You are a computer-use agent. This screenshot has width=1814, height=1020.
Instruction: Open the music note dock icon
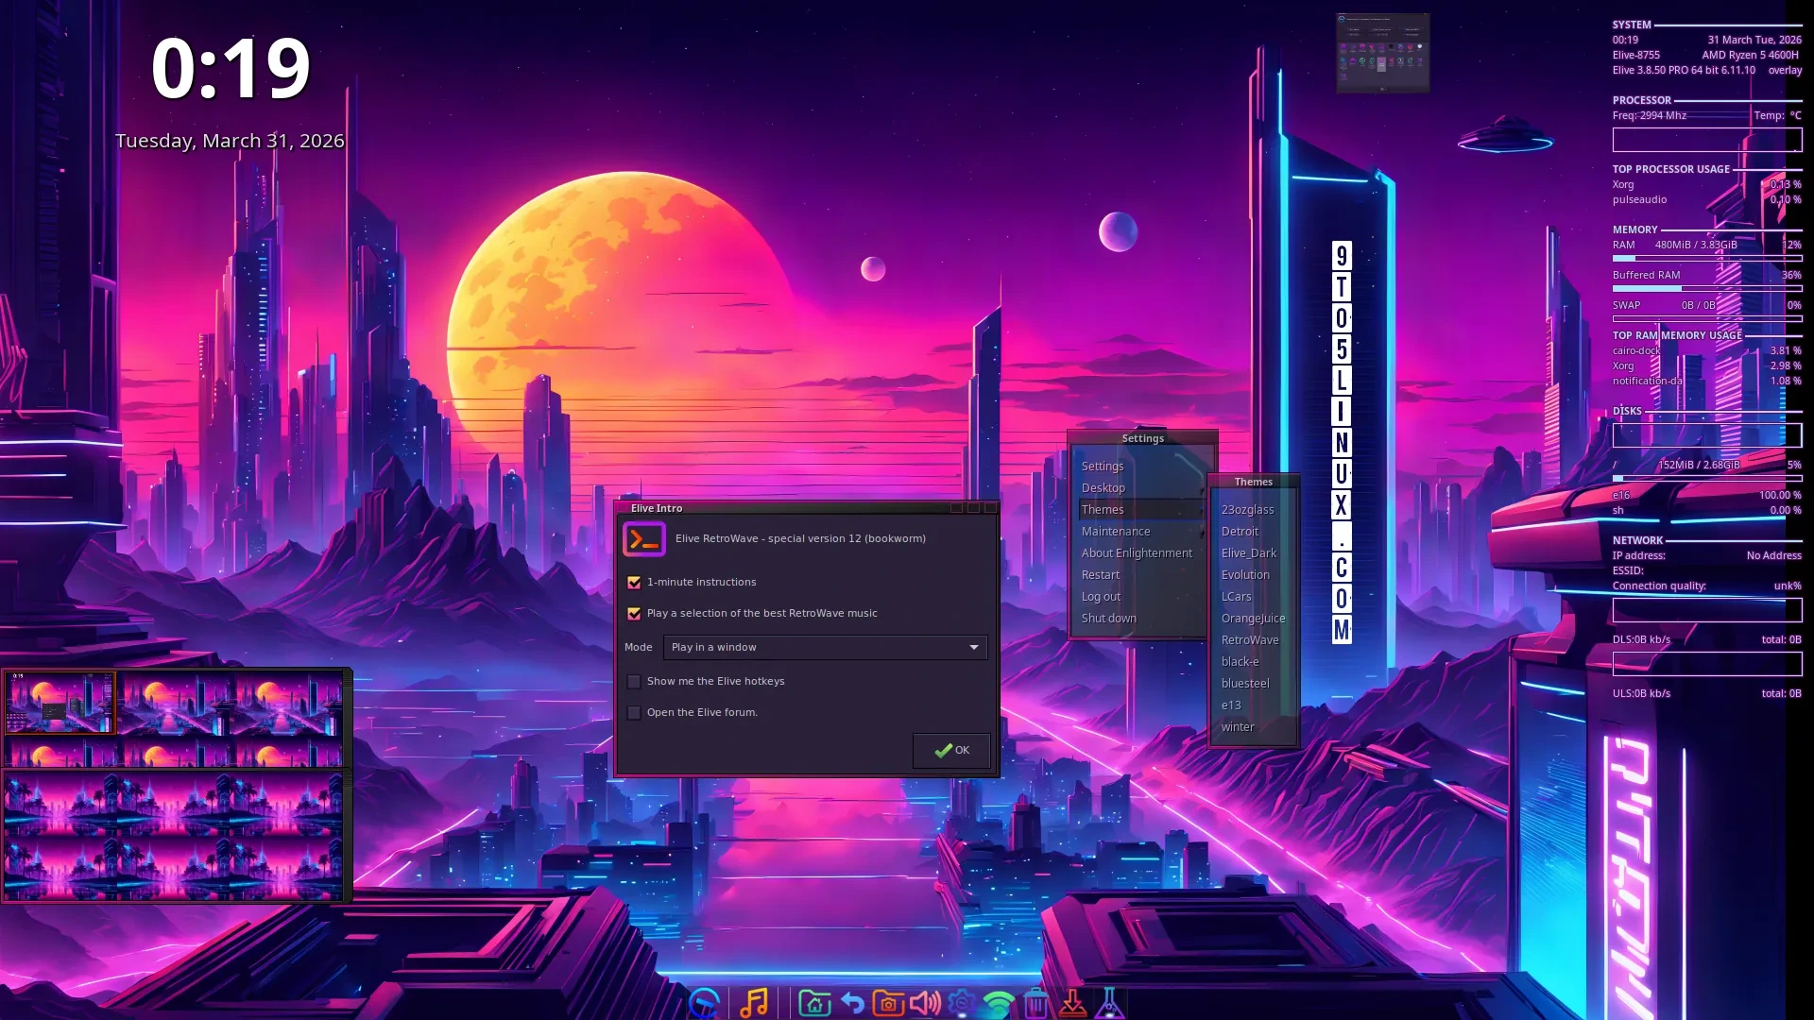[x=754, y=1002]
